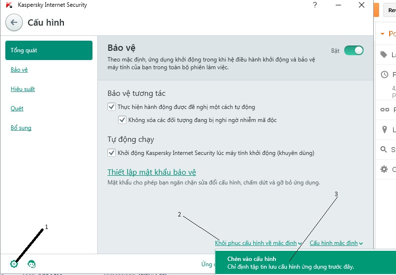Open settings via the gear icon

point(14,264)
